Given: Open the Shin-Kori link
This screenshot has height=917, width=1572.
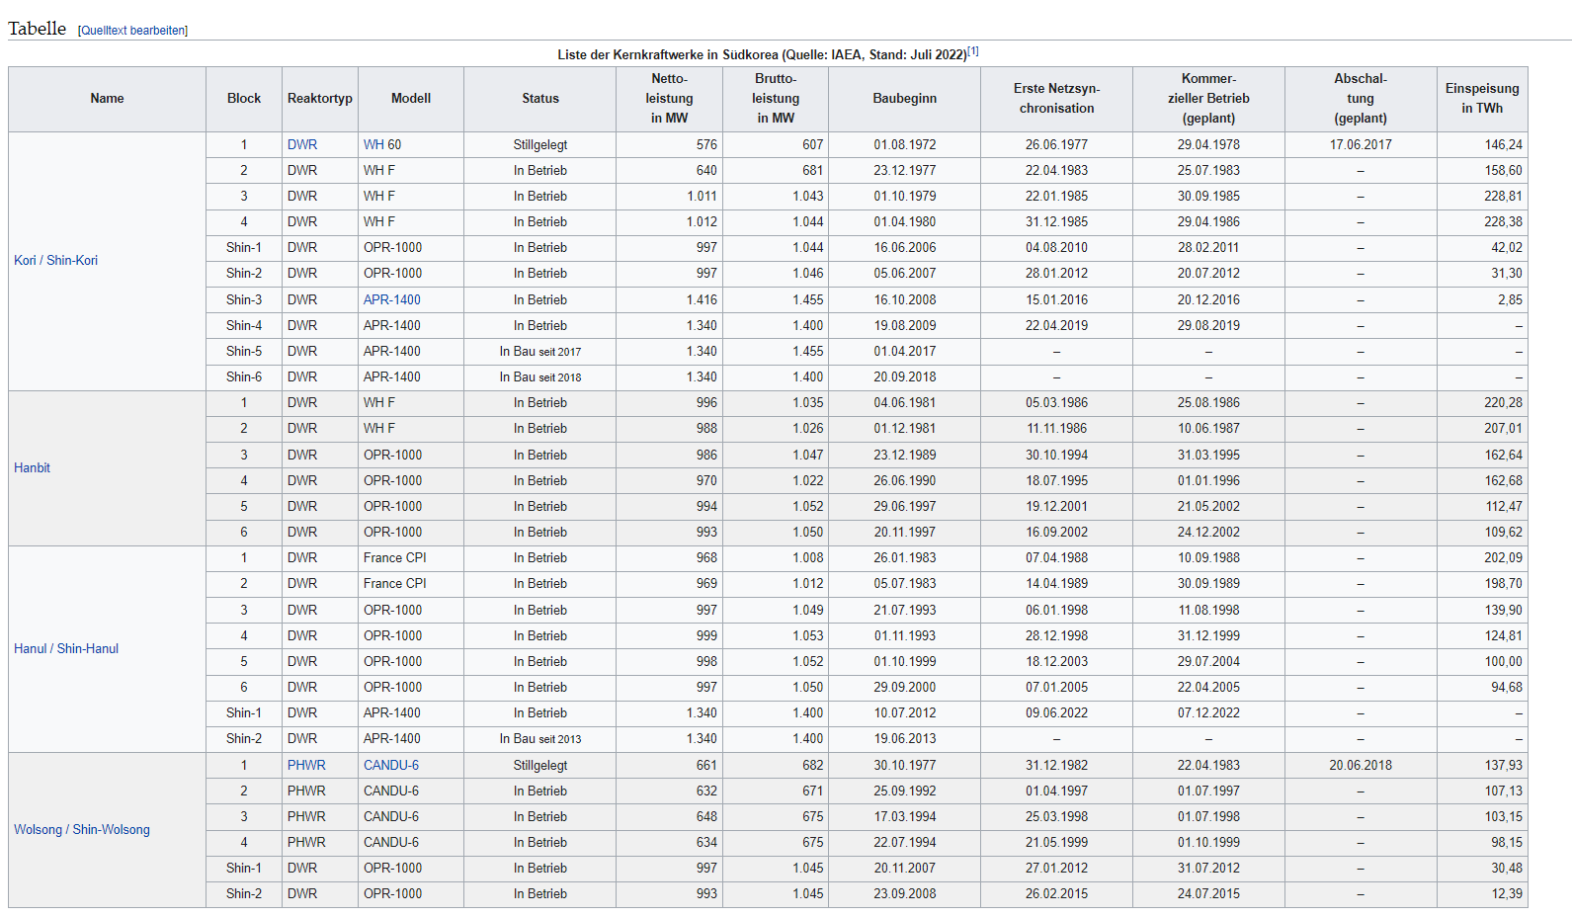Looking at the screenshot, I should point(72,261).
